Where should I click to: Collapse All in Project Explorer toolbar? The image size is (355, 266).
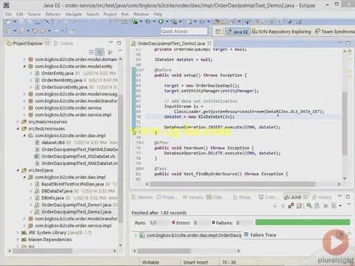[92, 52]
